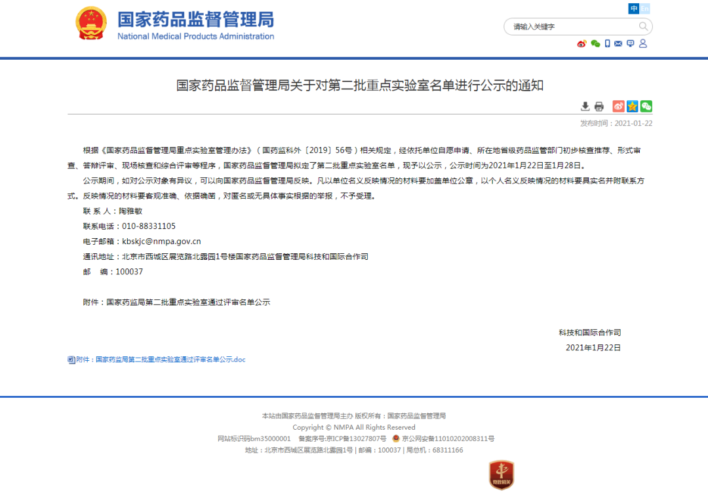
Task: Share article via green WeChat share button
Action: 646,106
